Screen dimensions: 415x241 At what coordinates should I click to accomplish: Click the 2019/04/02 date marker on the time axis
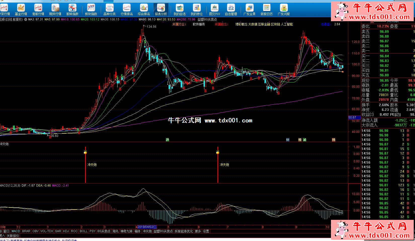pos(147,227)
